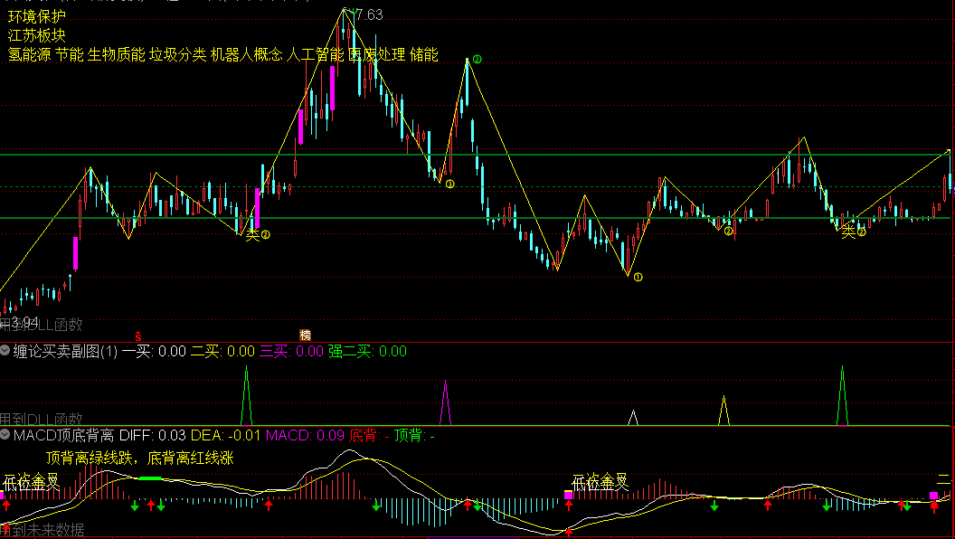The height and width of the screenshot is (539, 955).
Task: Select the white 一买 signal spike
Action: click(633, 418)
